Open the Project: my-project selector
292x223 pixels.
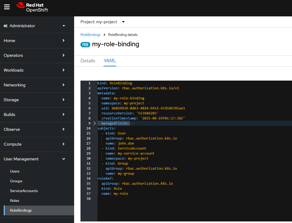pos(102,22)
